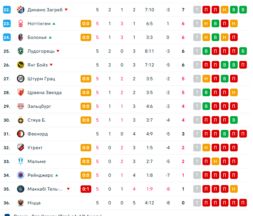Click the Зальцбург team logo

coord(21,106)
